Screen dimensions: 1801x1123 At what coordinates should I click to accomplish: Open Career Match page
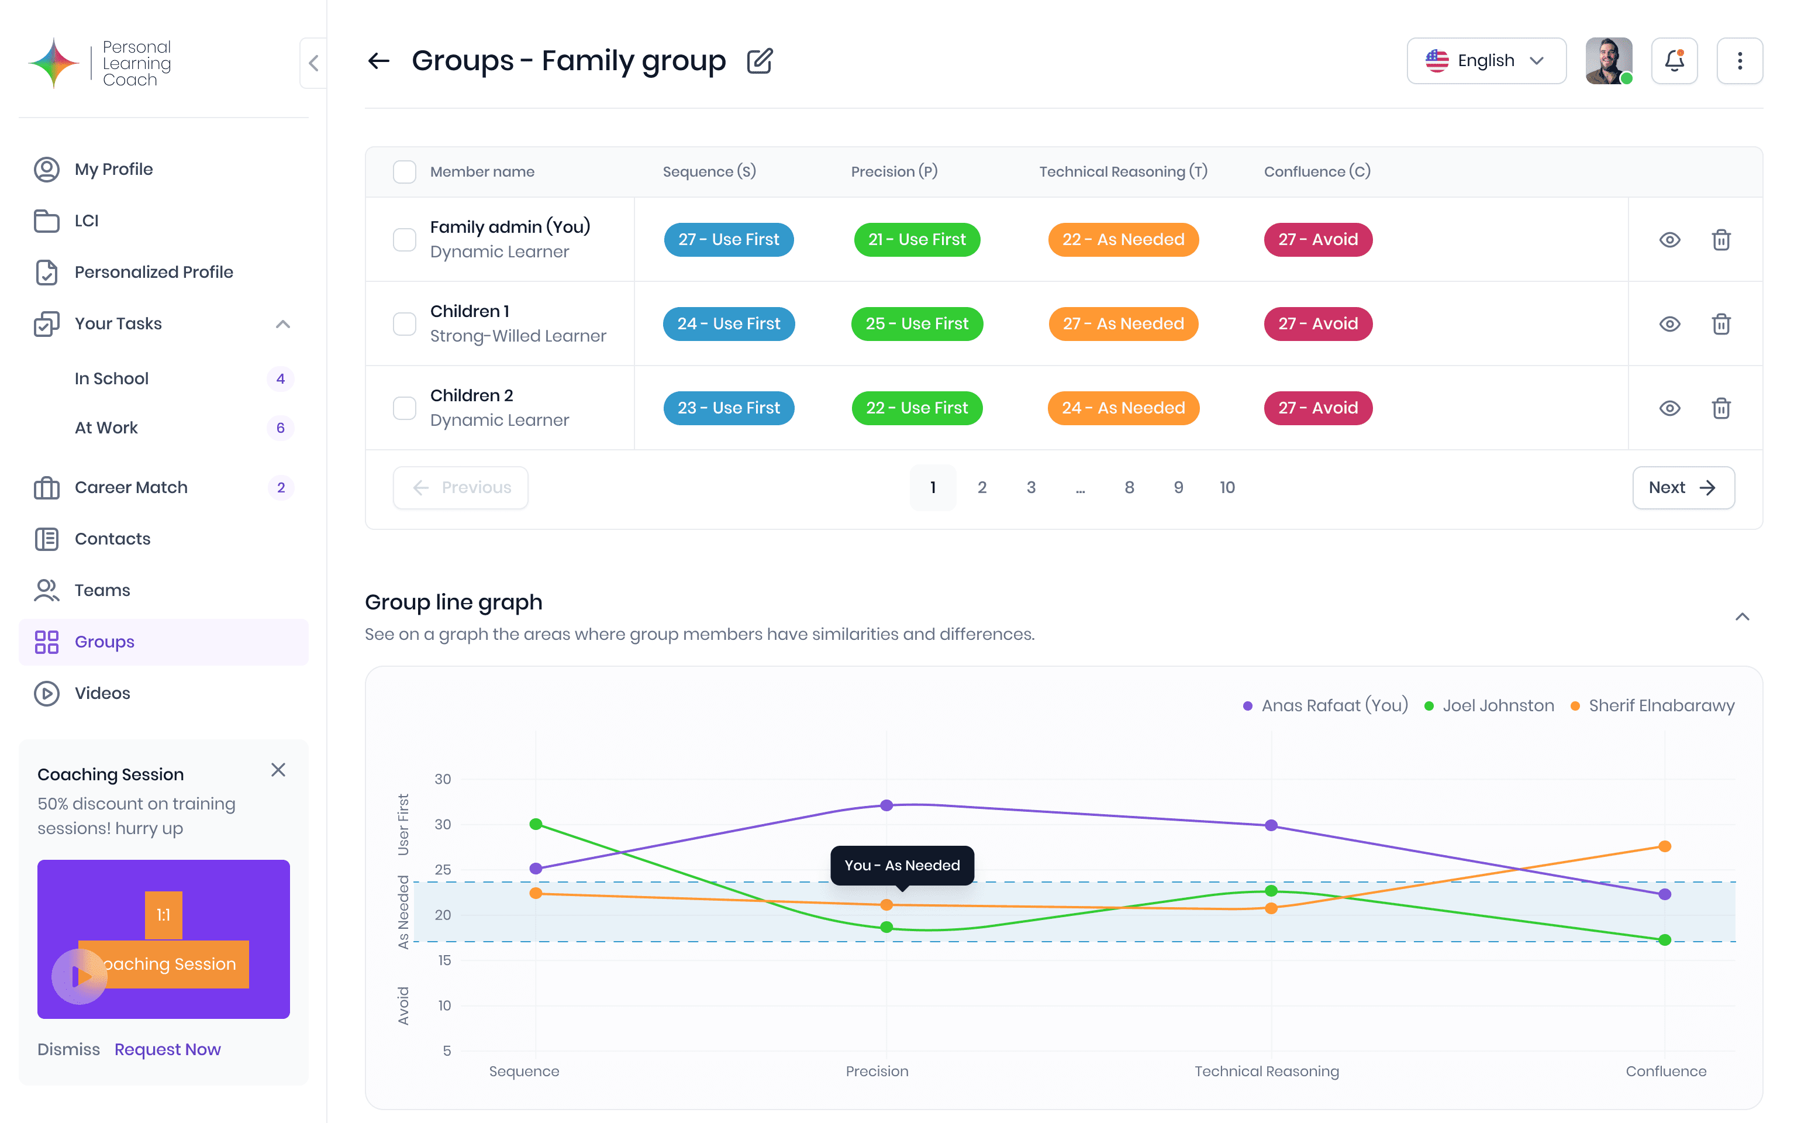click(x=163, y=488)
